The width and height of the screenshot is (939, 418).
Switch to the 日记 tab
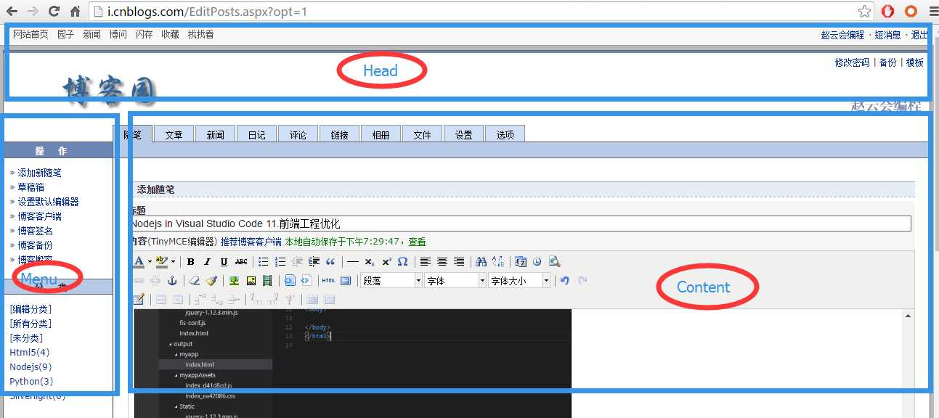pyautogui.click(x=256, y=134)
